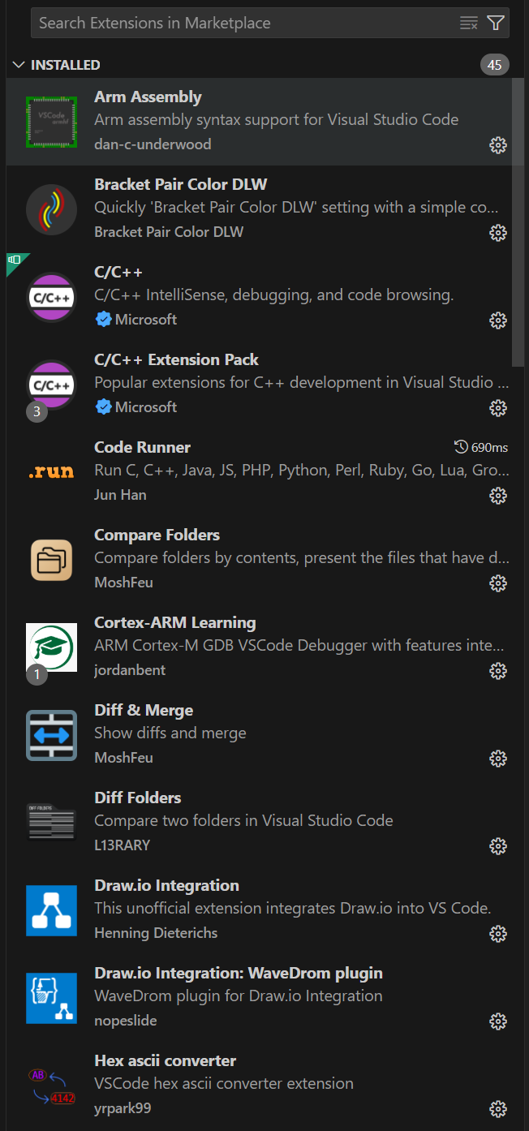Select the Code Runner title
Screen dimensions: 529x1131
coord(142,447)
